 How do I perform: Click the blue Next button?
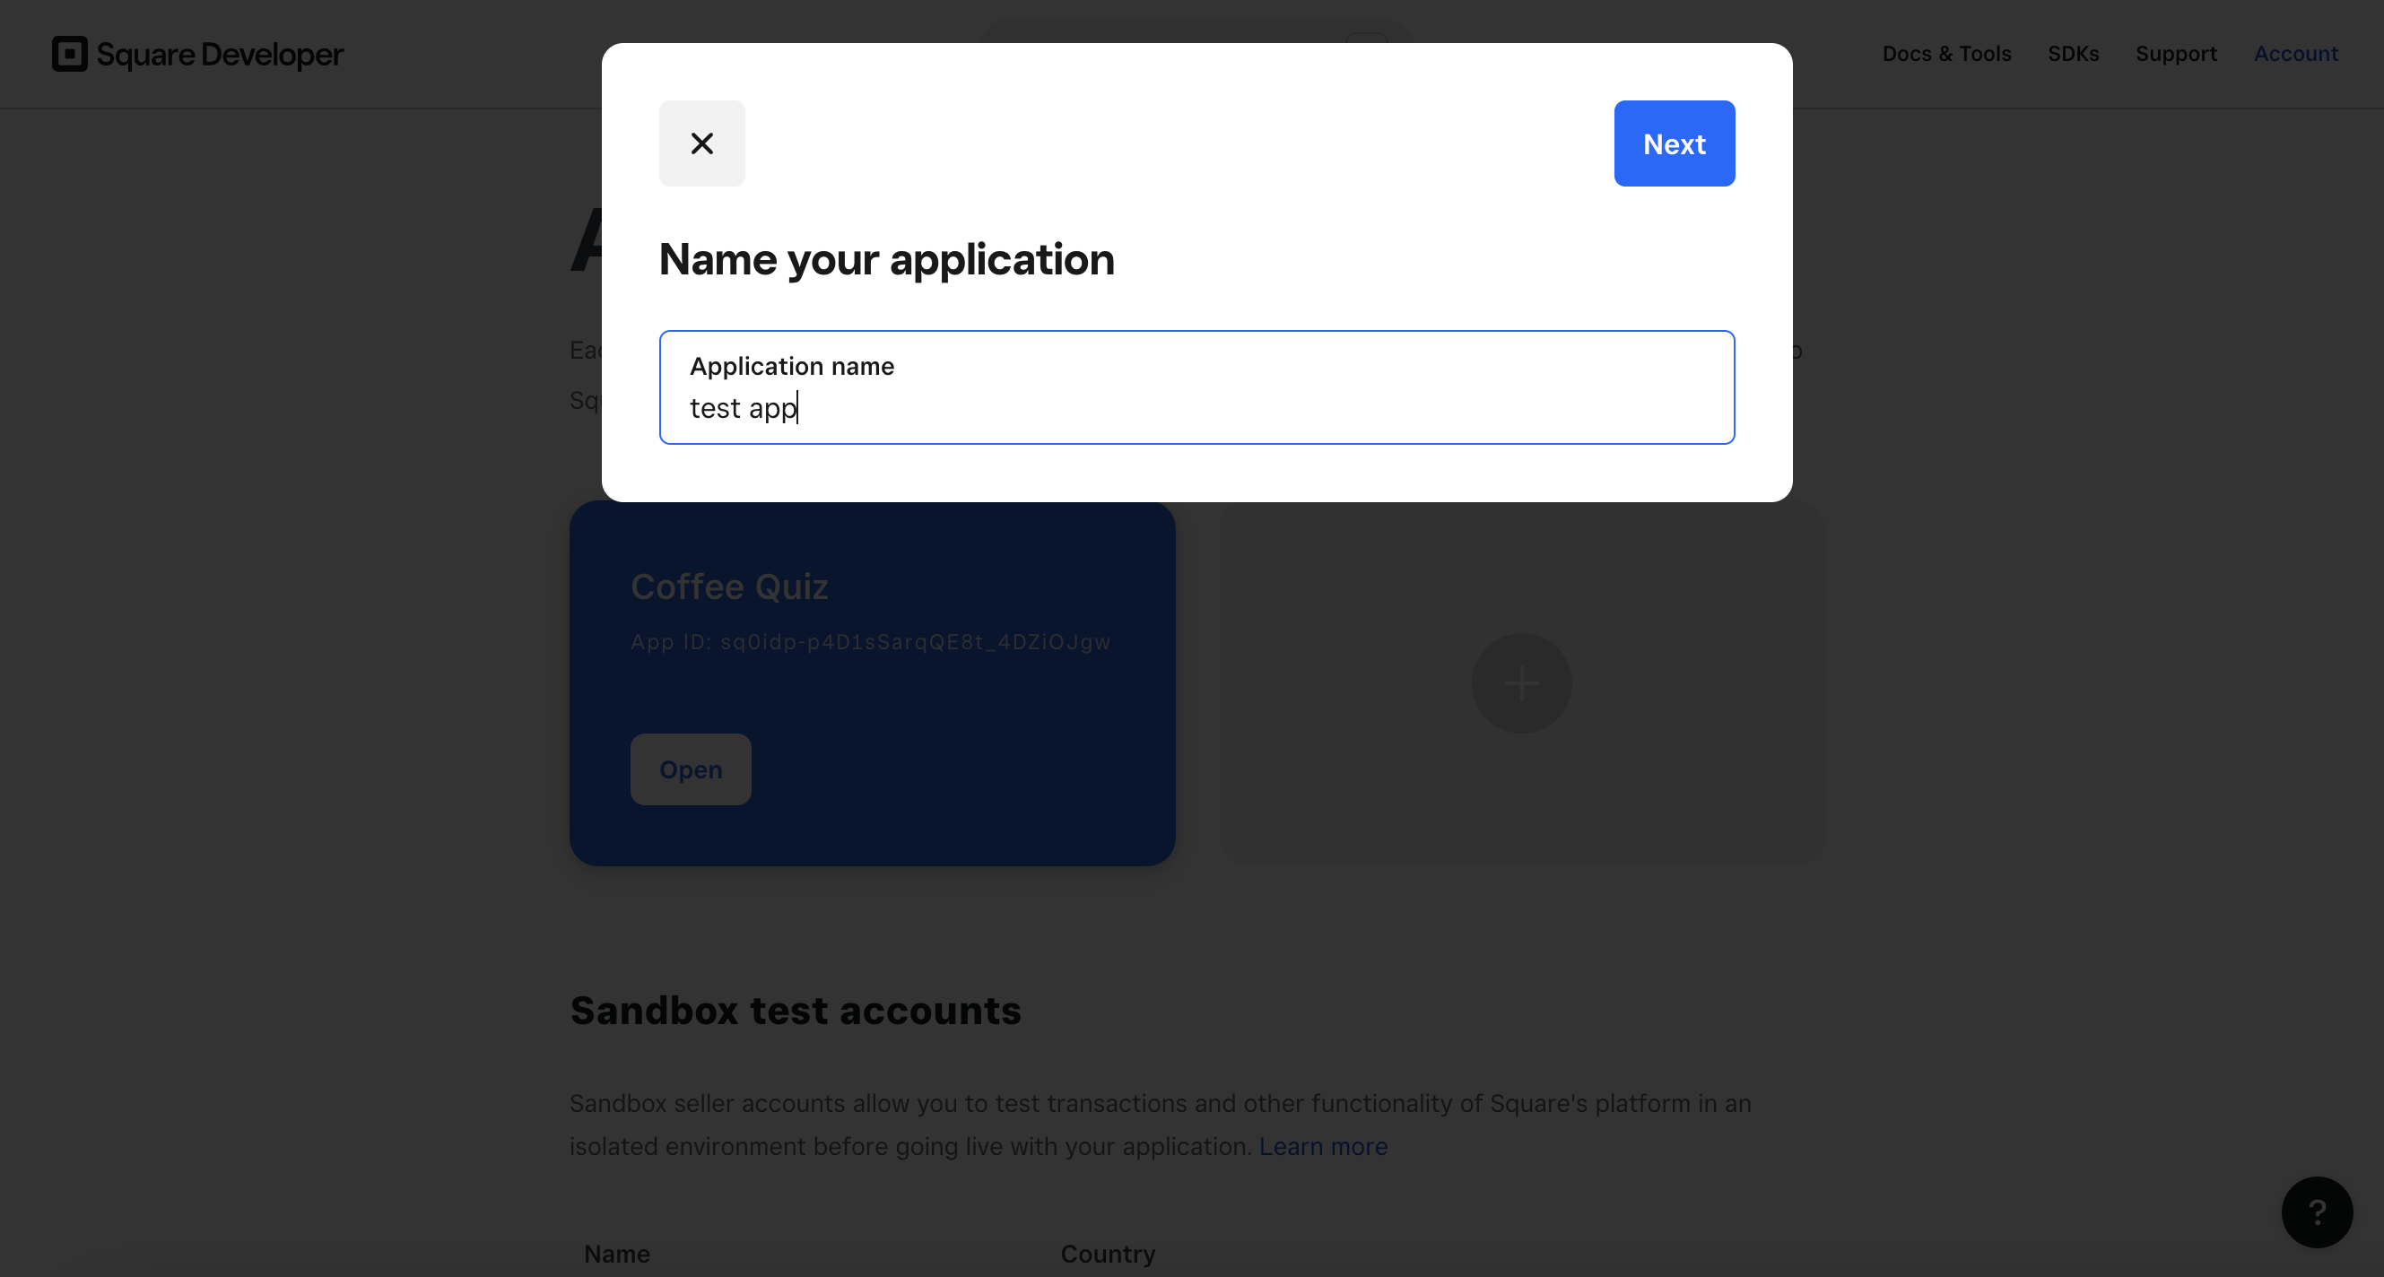[1675, 143]
